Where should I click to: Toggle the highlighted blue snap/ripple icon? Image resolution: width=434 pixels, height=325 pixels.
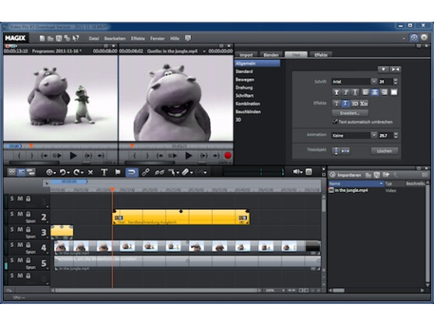[x=132, y=173]
